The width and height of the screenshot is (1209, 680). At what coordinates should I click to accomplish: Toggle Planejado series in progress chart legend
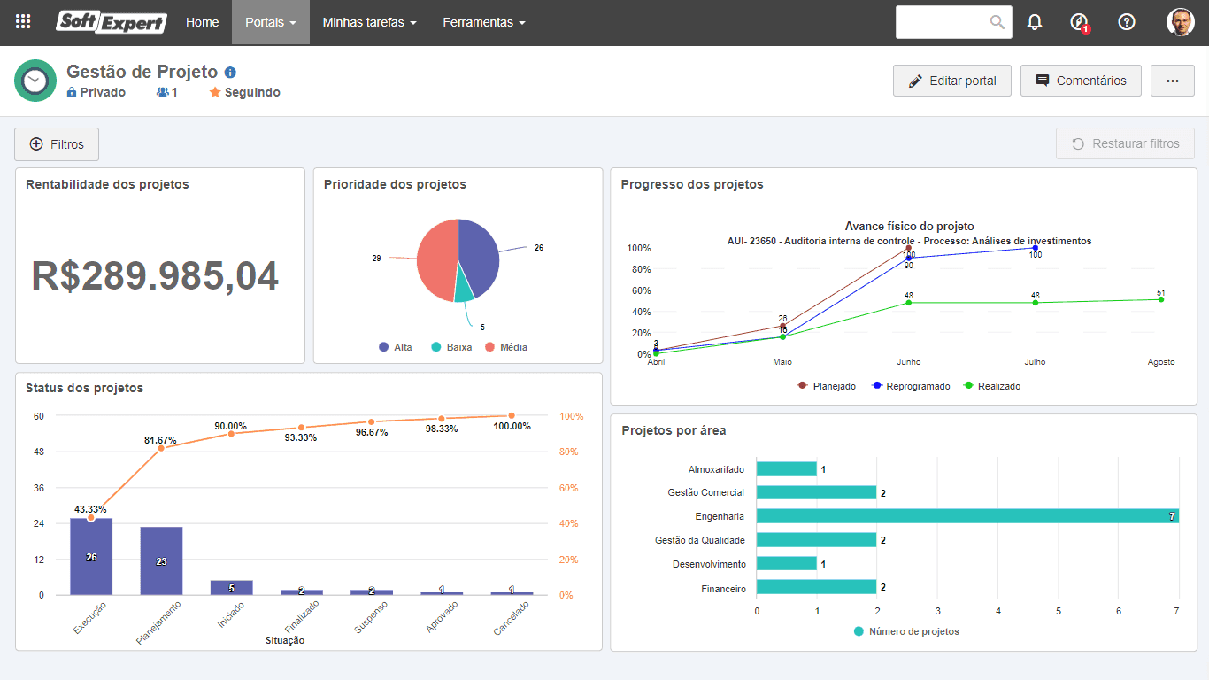click(x=827, y=386)
